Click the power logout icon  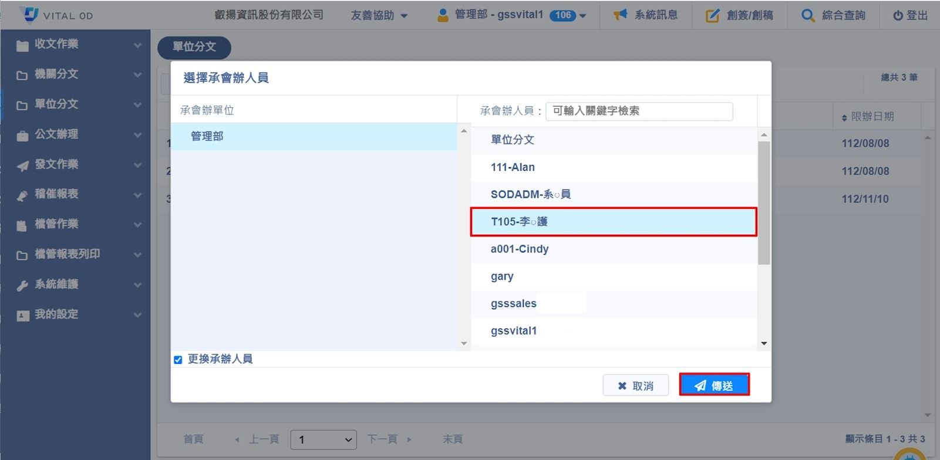(898, 16)
